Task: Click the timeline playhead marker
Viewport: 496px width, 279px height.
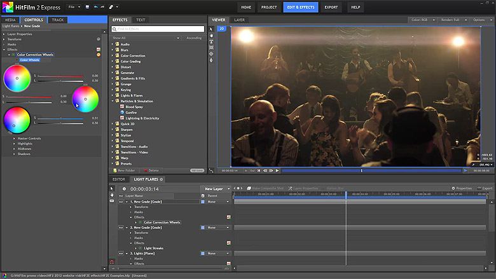Action: 346,194
